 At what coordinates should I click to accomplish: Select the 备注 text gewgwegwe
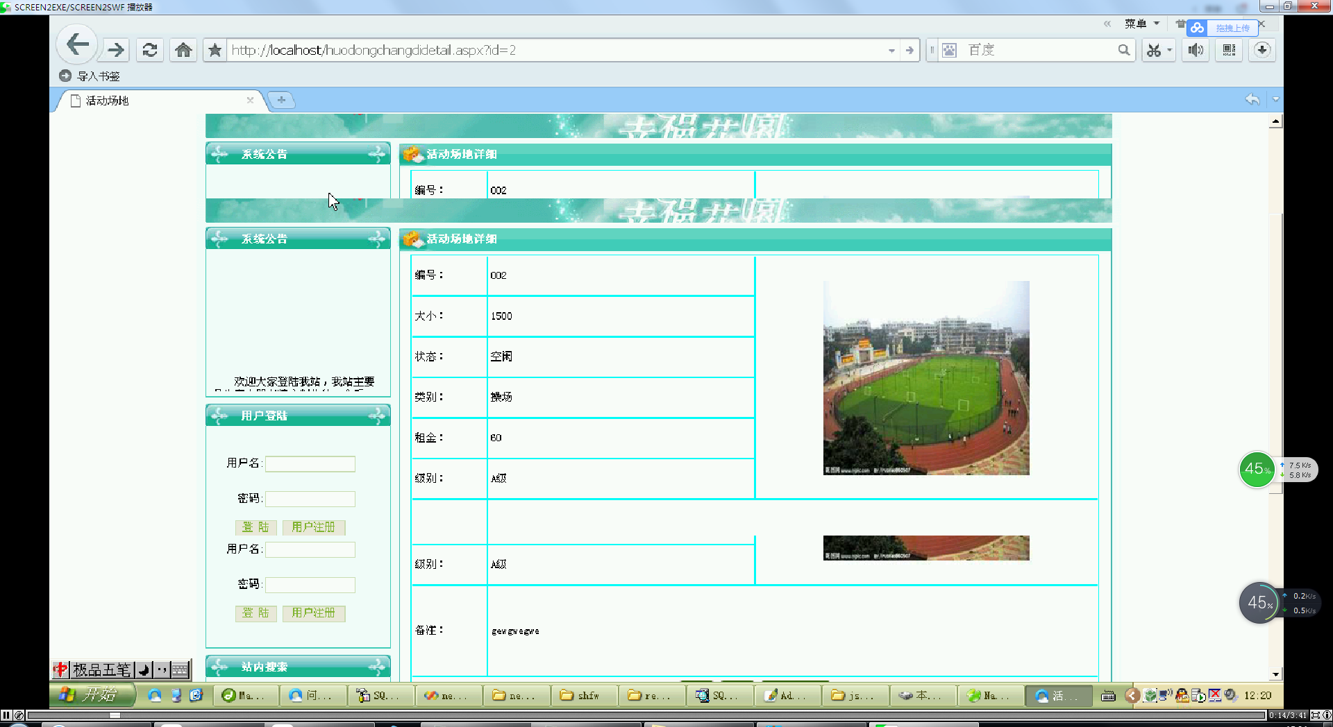point(515,631)
